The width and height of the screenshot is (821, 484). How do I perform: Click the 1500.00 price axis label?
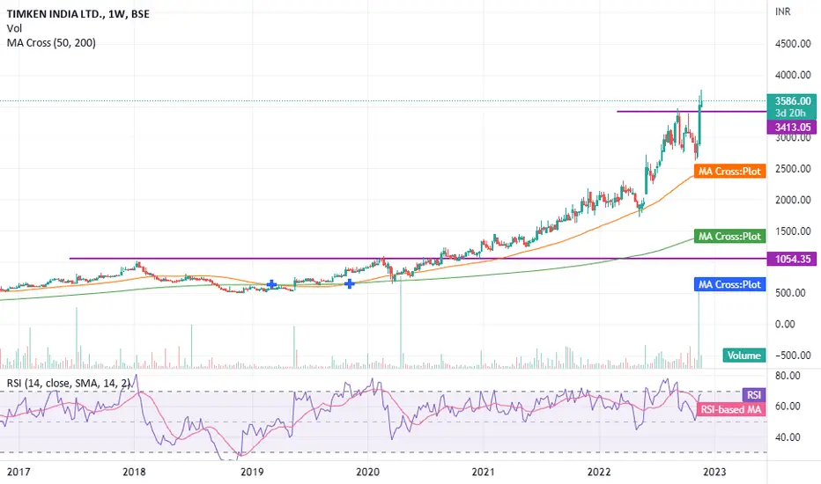tap(793, 231)
